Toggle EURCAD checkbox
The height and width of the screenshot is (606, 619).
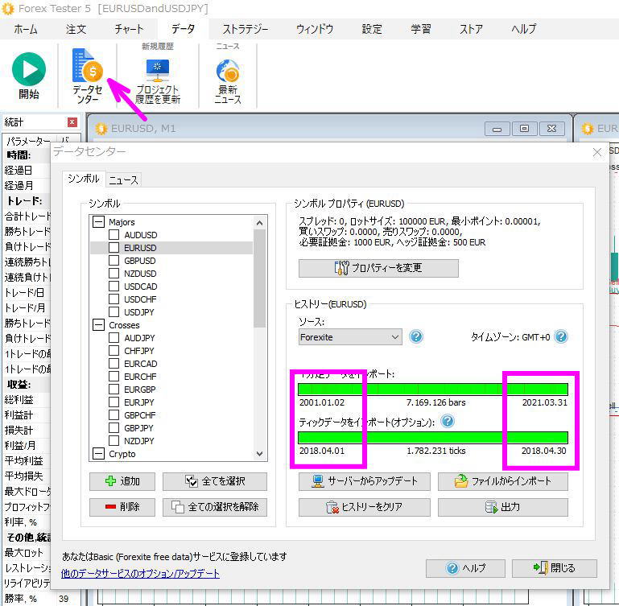[x=114, y=364]
